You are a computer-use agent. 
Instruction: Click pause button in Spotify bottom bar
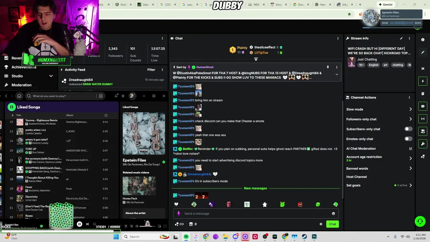pyautogui.click(x=79, y=224)
